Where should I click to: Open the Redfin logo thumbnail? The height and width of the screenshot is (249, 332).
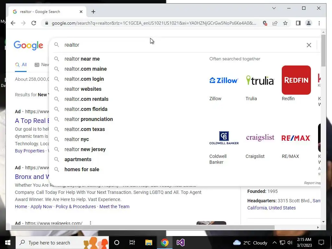296,80
